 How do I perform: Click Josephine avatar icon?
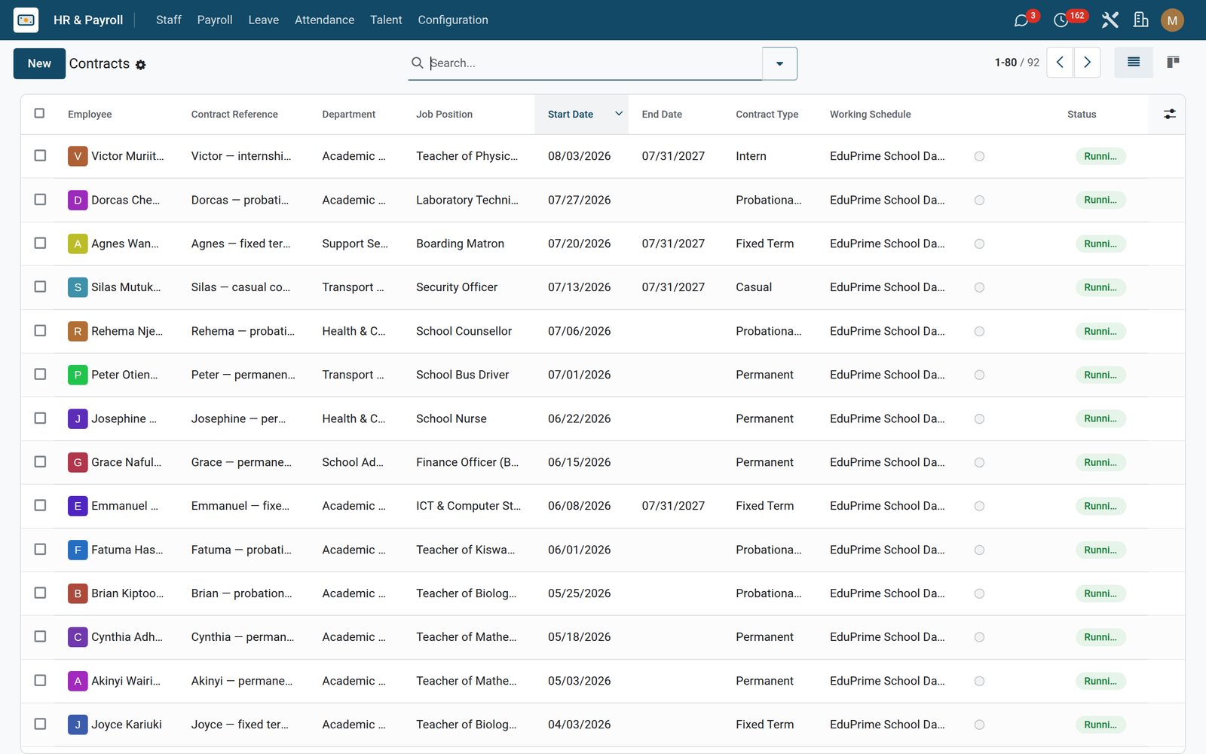[x=78, y=418]
